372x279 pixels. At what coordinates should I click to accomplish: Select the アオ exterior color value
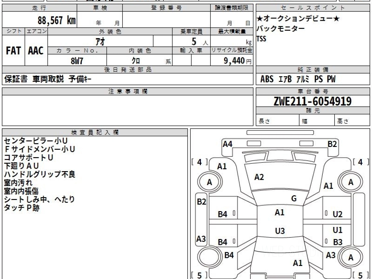click(100, 41)
